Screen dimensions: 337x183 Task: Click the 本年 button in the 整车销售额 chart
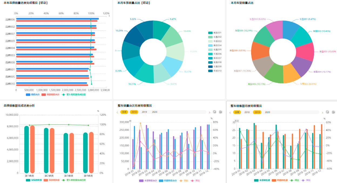(237, 112)
